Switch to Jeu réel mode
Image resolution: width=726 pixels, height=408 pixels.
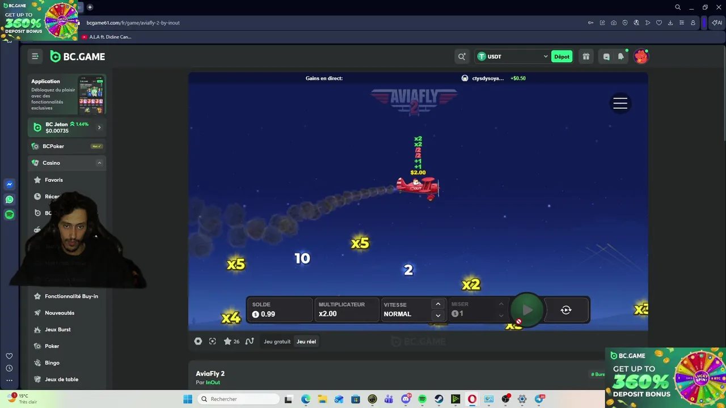point(306,342)
